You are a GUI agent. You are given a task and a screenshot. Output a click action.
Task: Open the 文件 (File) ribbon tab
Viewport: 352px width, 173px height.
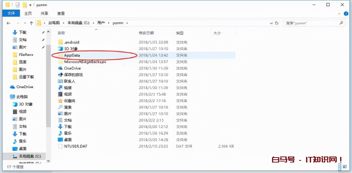pos(11,13)
